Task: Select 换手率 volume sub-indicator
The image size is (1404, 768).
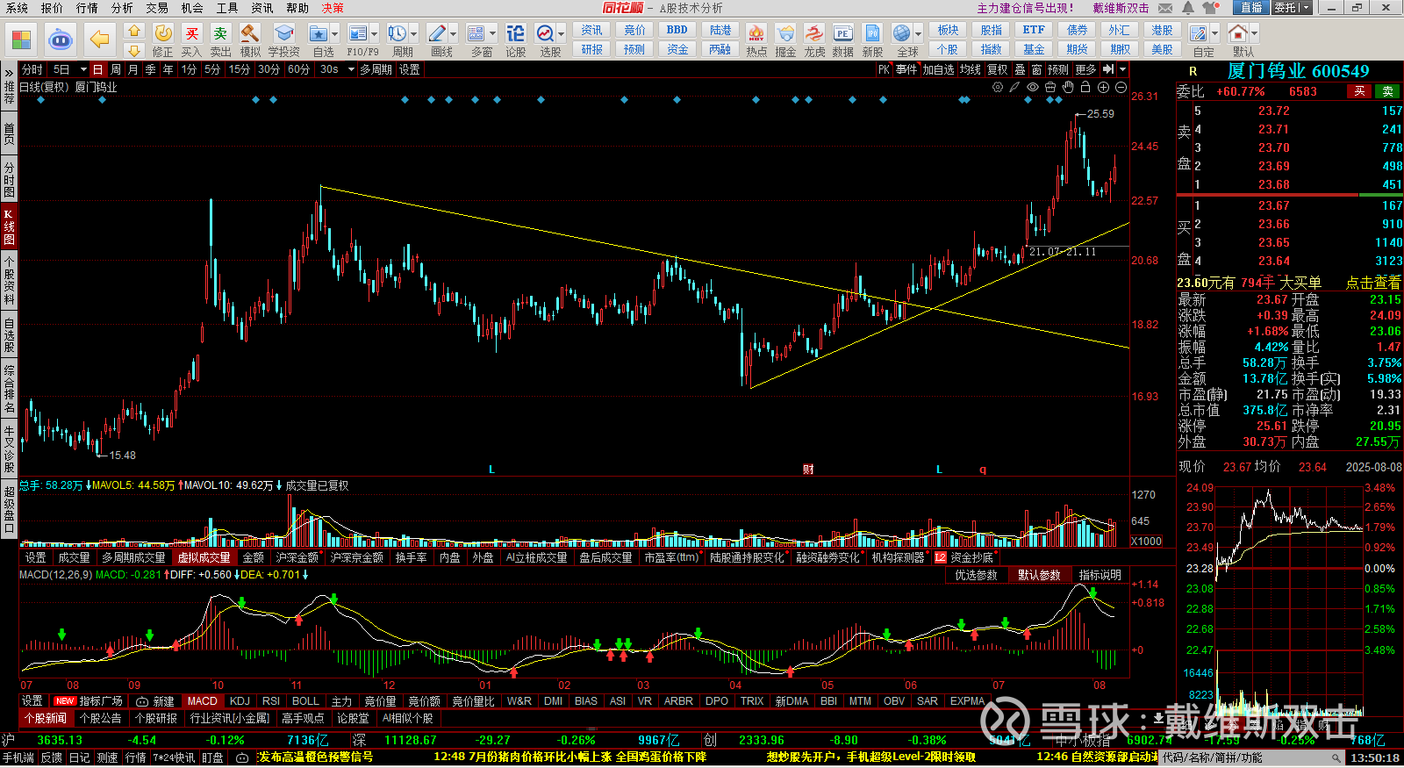Action: click(411, 557)
